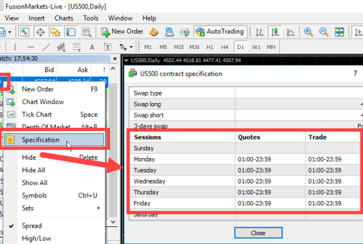363x244 pixels.
Task: Click the Close button in the specification dialog
Action: coord(258,232)
